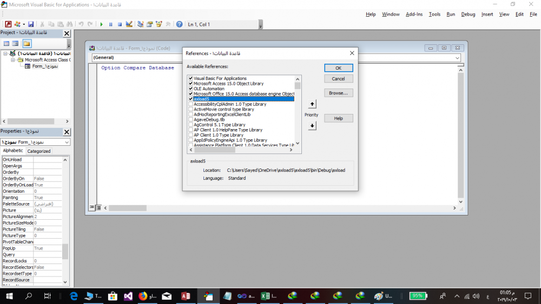Screen dimensions: 541x304
Task: Click Cancel in References dialog
Action: pos(339,79)
